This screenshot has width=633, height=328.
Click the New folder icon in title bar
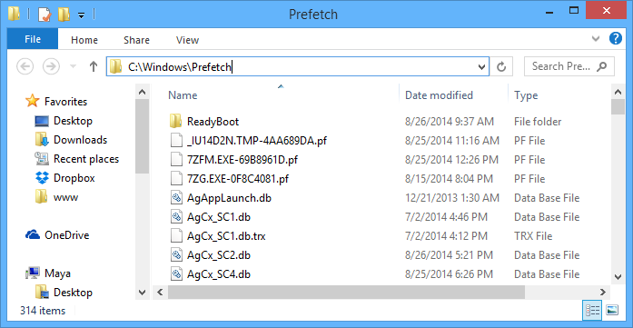[64, 15]
